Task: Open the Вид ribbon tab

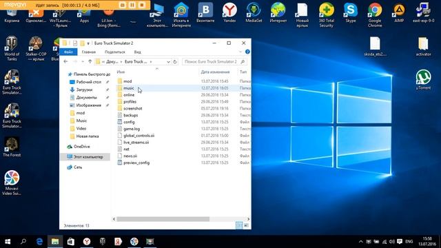Action: (x=137, y=52)
